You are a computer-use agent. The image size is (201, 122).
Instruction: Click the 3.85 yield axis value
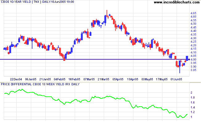[193, 70]
